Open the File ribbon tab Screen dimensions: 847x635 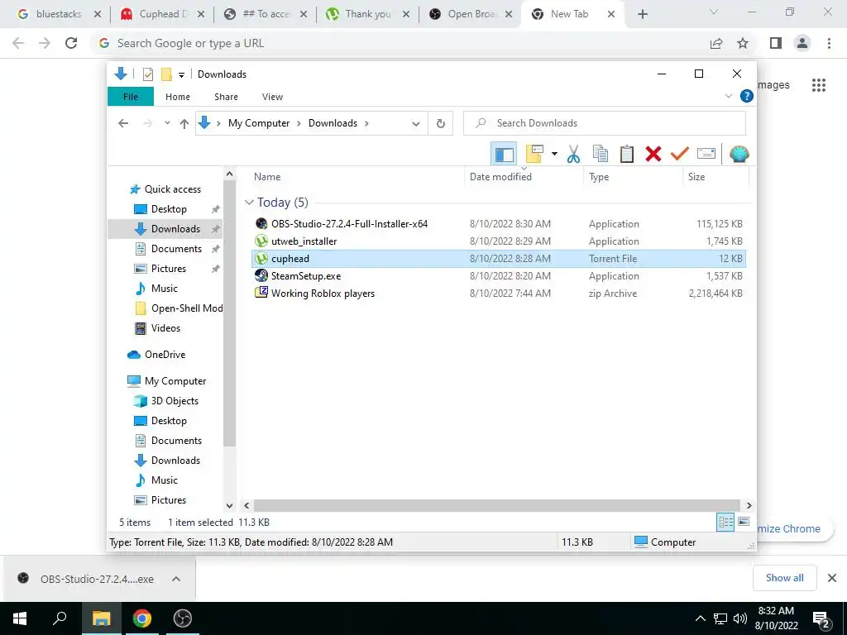(131, 97)
